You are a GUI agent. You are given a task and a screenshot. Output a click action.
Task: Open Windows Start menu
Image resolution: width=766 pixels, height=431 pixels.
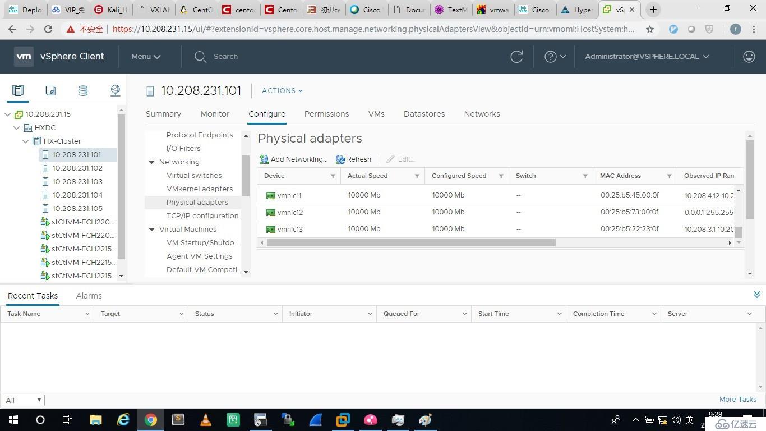click(13, 420)
